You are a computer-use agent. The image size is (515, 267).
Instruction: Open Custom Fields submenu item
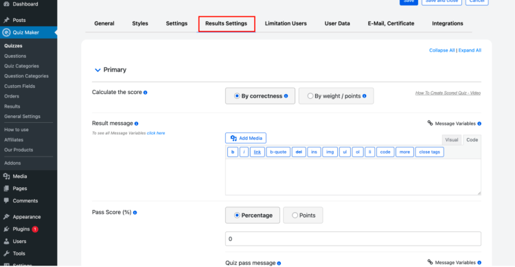click(19, 86)
